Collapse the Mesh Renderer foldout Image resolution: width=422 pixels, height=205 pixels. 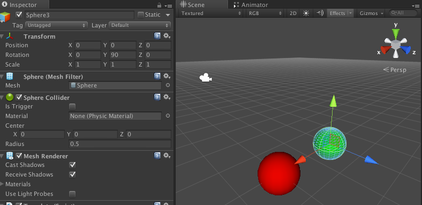point(2,156)
